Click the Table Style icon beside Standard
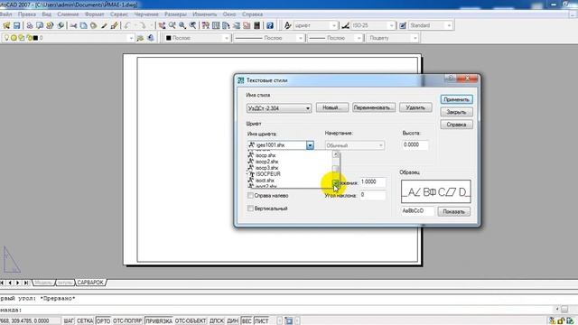578x325 pixels. coord(403,25)
